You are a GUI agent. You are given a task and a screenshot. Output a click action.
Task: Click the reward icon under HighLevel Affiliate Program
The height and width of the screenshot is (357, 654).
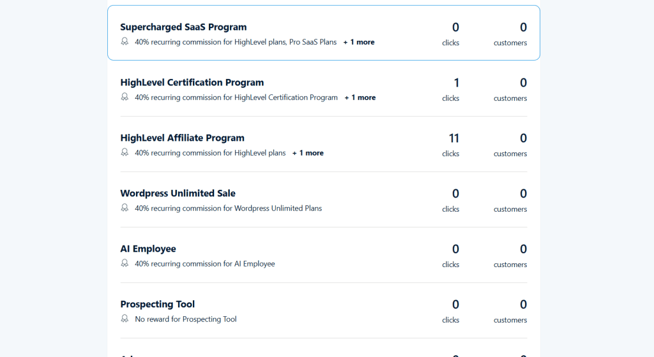125,152
